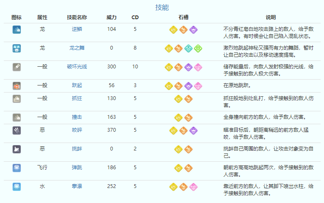Image resolution: width=324 pixels, height=203 pixels.
Task: Click the 恶 attribute in 咬碎 row
Action: [43, 130]
